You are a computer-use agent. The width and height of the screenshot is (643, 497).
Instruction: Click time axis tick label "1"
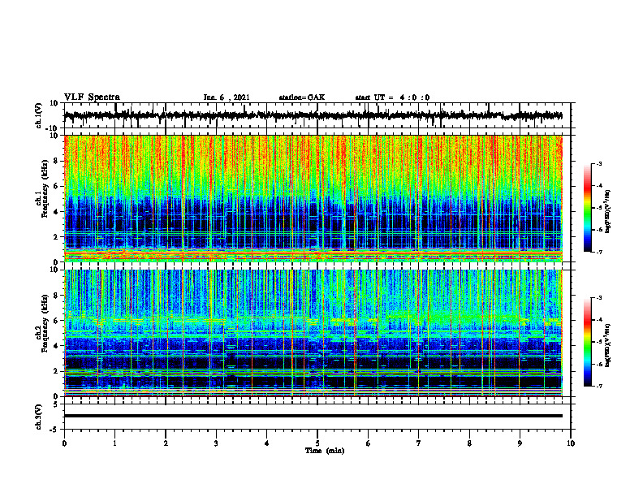tap(114, 443)
